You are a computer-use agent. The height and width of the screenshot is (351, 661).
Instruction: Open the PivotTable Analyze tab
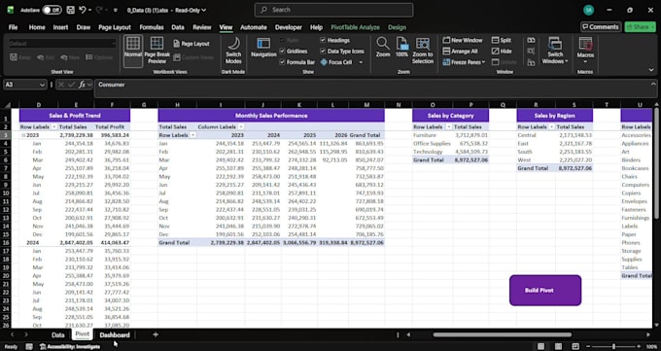point(355,27)
